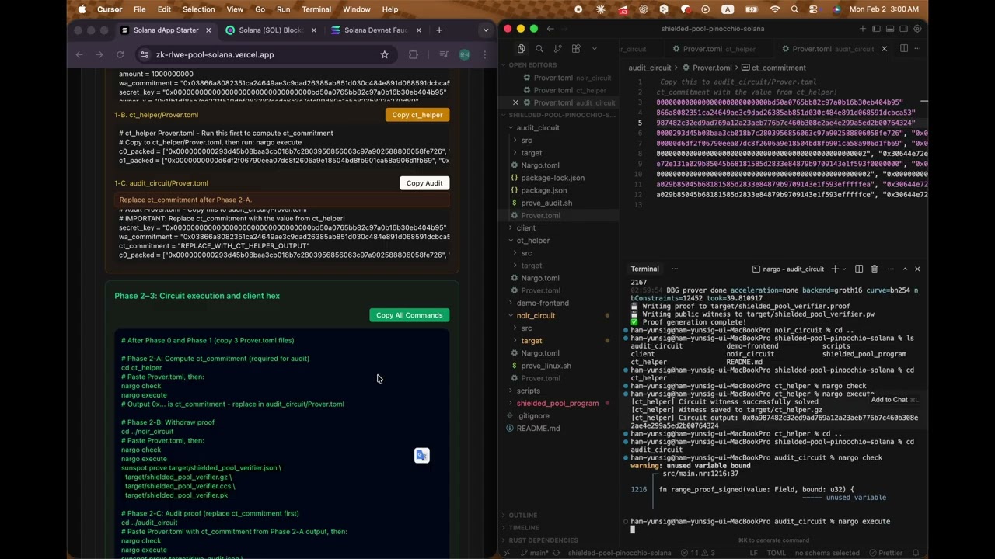The height and width of the screenshot is (559, 995).
Task: Close Prover.toml audit_circuit in Open Editors
Action: pos(515,102)
